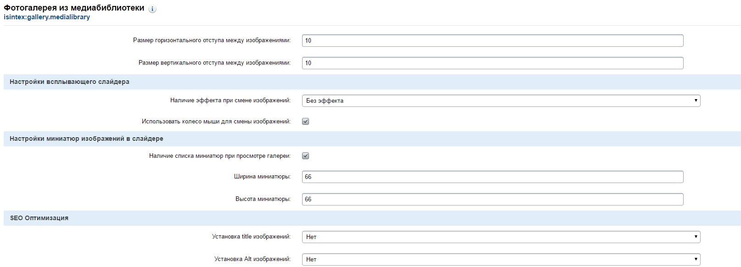Click the info icon beside Фотогалерея из медиабиблиотеки
Screen dimensions: 741x267
tap(152, 9)
